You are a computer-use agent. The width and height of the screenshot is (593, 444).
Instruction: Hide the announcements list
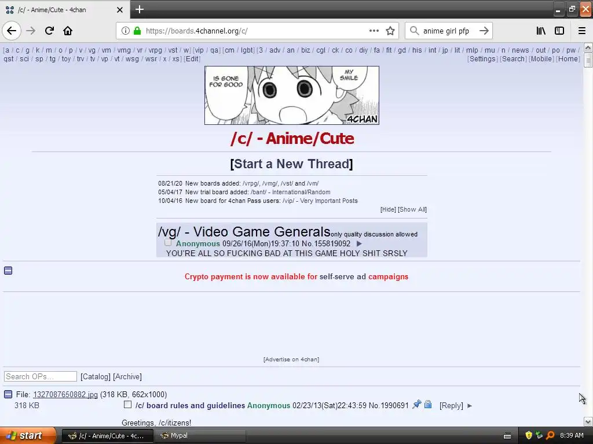click(388, 209)
